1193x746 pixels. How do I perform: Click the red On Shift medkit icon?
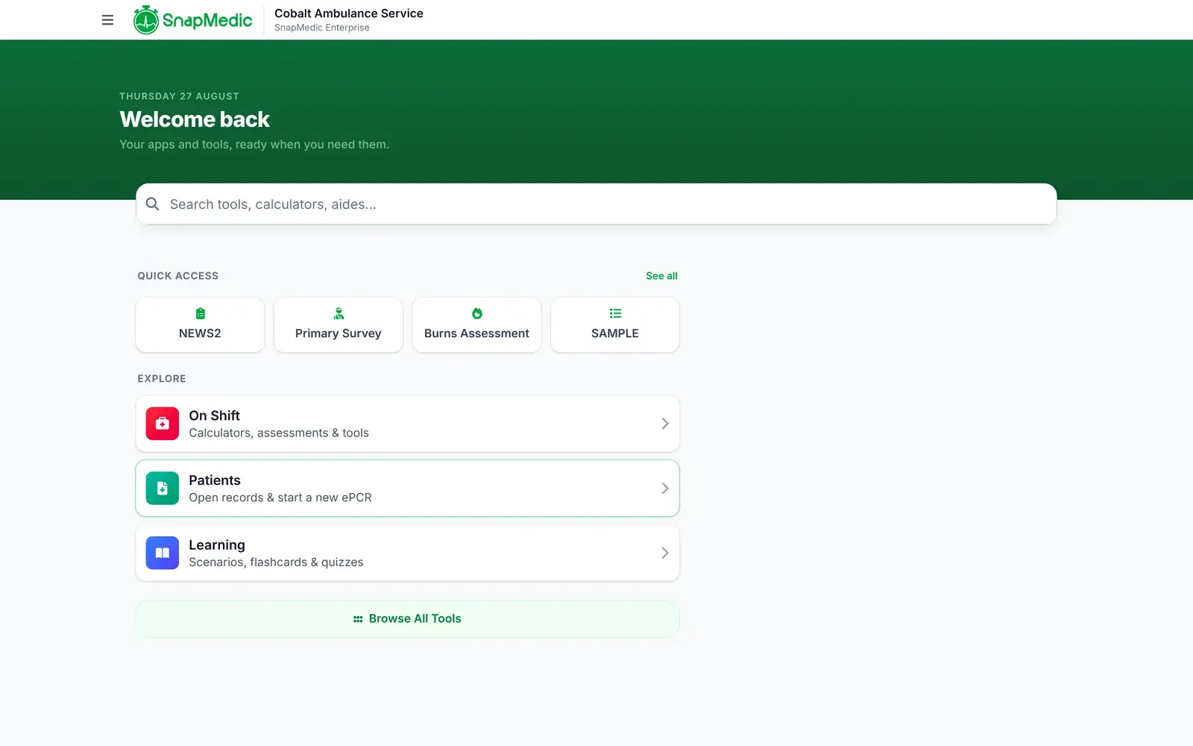pos(163,424)
